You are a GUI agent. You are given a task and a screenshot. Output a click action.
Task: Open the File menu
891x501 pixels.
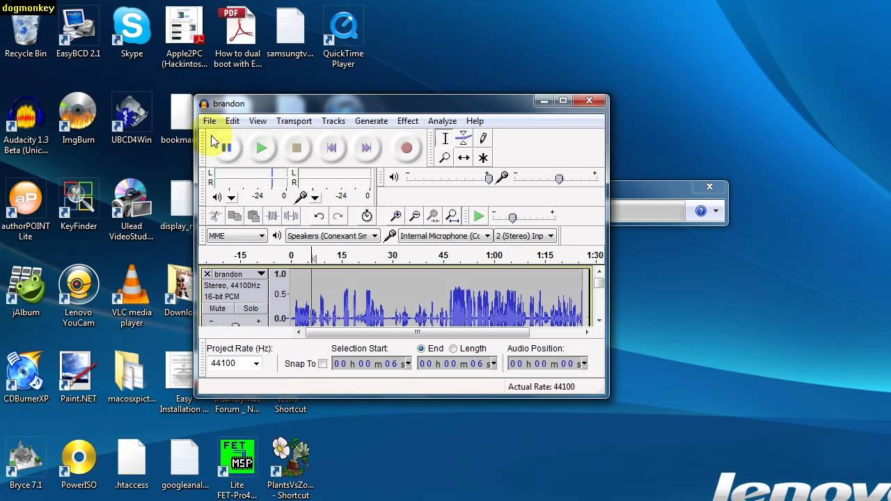(x=210, y=121)
